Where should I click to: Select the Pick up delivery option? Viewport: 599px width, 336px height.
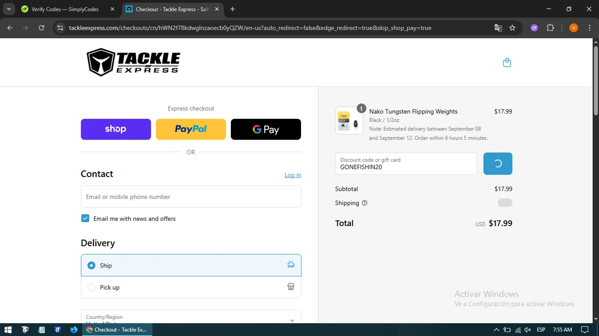tap(191, 287)
